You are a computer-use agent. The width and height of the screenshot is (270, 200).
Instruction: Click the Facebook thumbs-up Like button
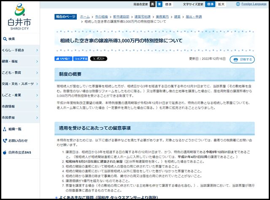[x=63, y=59]
